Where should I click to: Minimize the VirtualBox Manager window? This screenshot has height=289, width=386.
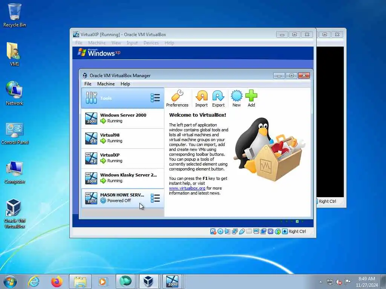coord(279,75)
